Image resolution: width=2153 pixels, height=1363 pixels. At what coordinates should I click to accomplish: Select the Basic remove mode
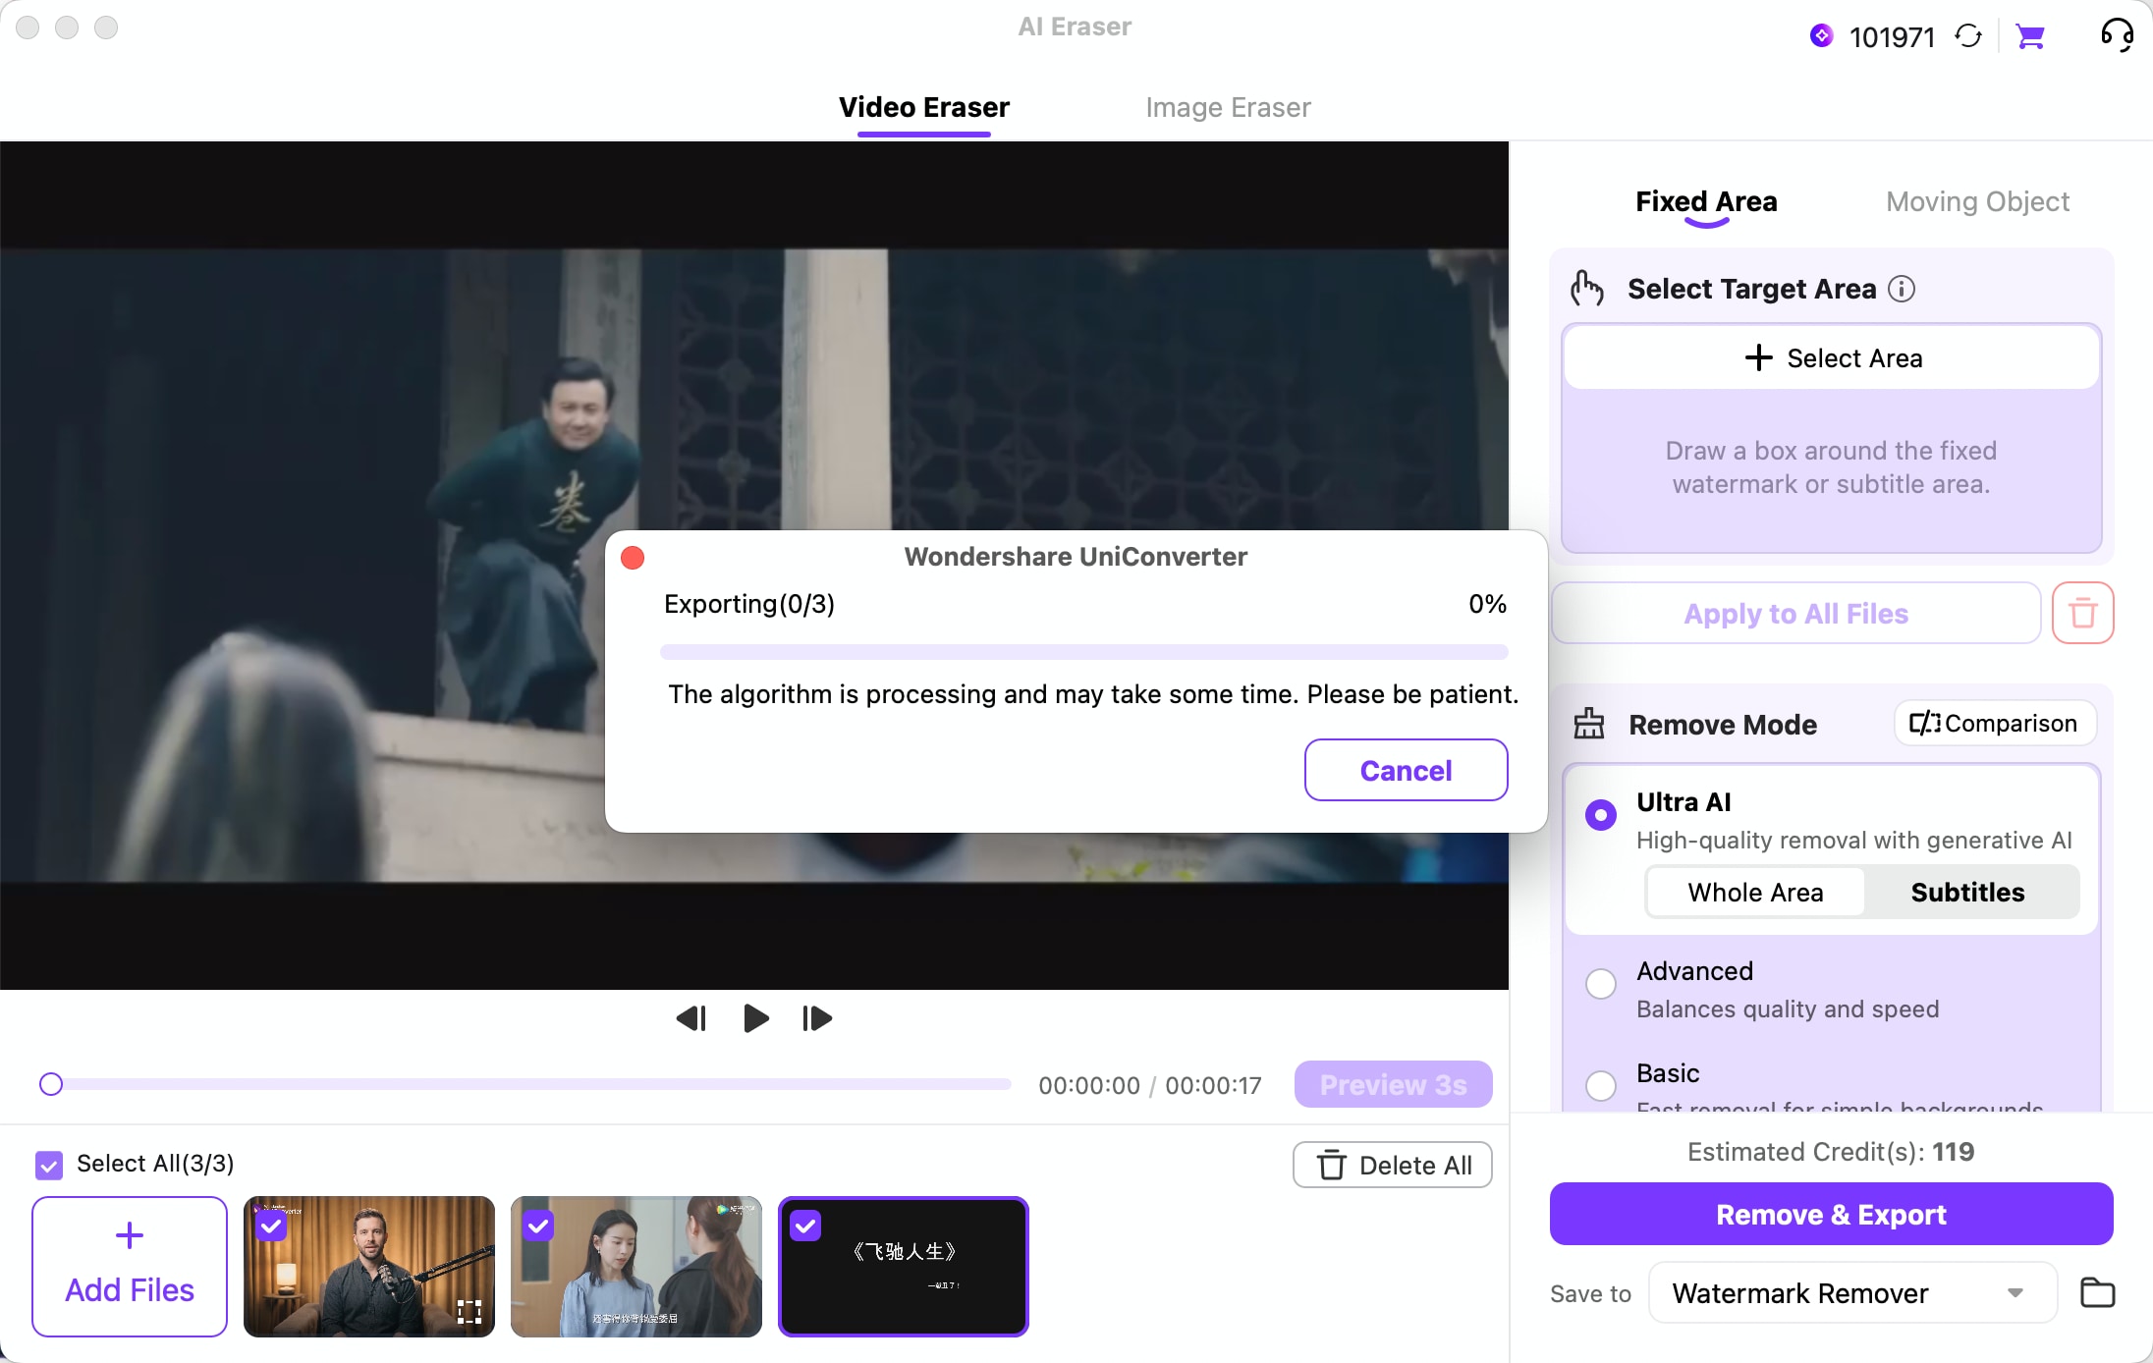click(1601, 1085)
